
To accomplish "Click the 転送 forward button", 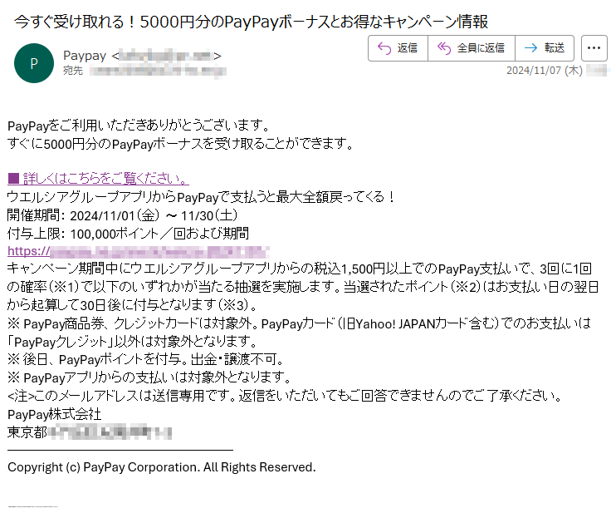I will (x=545, y=48).
